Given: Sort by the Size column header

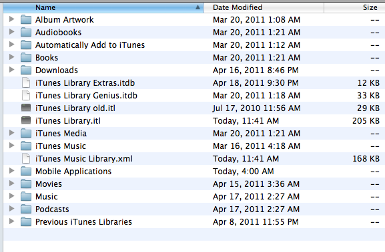Looking at the screenshot, I should coord(354,7).
